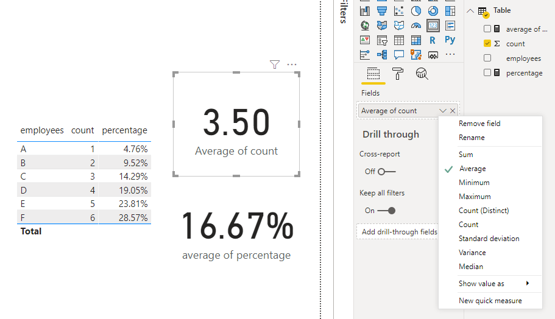This screenshot has height=319, width=555.
Task: Check the percentage field checkbox
Action: [x=487, y=72]
